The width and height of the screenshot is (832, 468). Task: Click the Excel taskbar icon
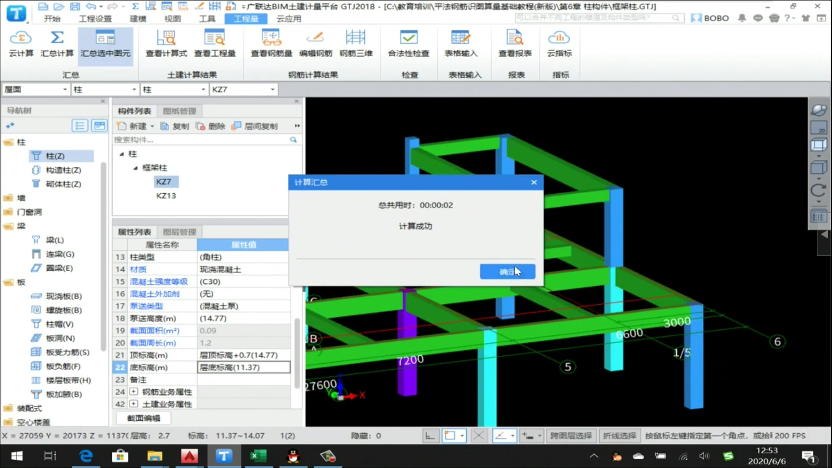(258, 455)
